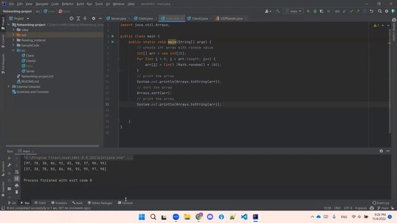This screenshot has width=397, height=223.
Task: Open the Tools menu
Action: click(99, 4)
